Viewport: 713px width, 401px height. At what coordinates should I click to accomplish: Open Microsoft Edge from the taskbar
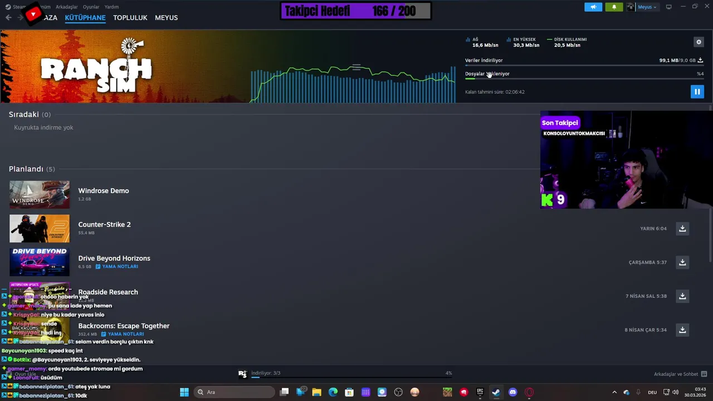coord(333,392)
